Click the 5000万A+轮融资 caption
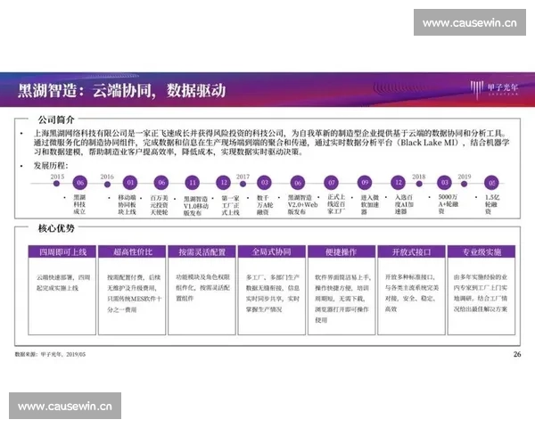The width and height of the screenshot is (535, 428). tap(449, 204)
